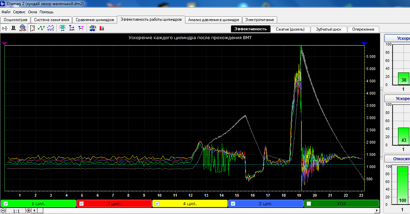Uncheck the 1 цил. cylinder checkbox

[5, 204]
